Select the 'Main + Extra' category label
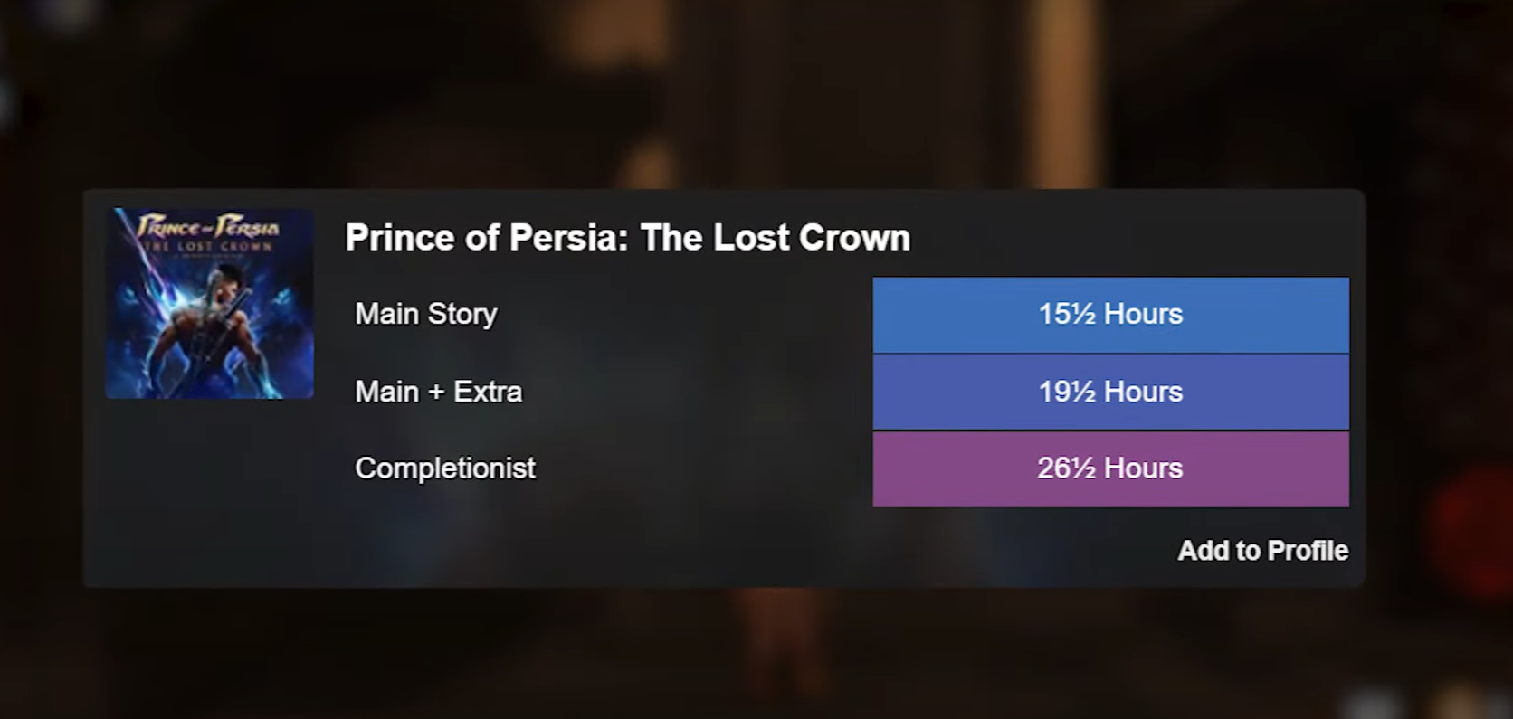Image resolution: width=1513 pixels, height=719 pixels. [438, 392]
